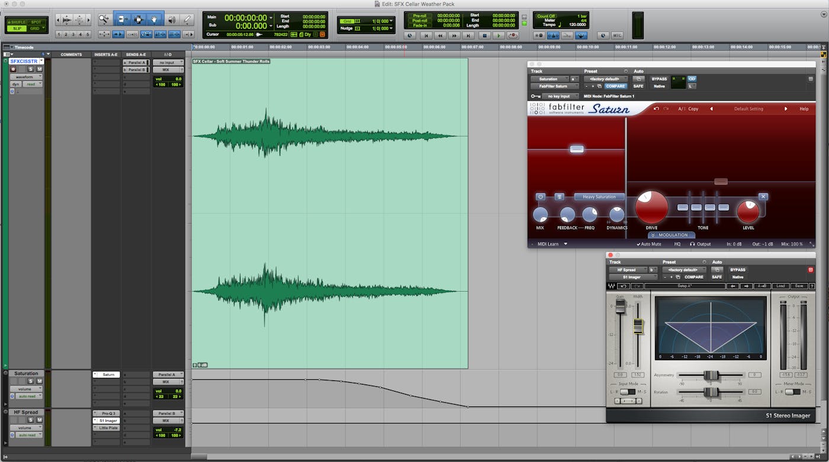Viewport: 829px width, 462px height.
Task: Click redo arrow in FabFilter Saturn header
Action: click(666, 109)
